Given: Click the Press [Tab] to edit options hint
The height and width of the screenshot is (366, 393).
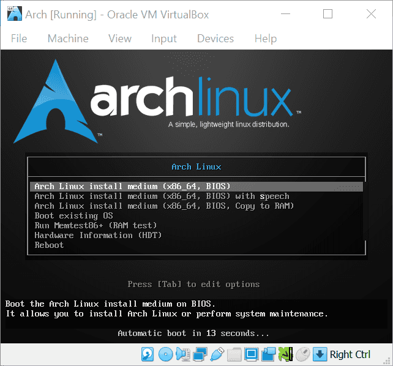Looking at the screenshot, I should (193, 285).
